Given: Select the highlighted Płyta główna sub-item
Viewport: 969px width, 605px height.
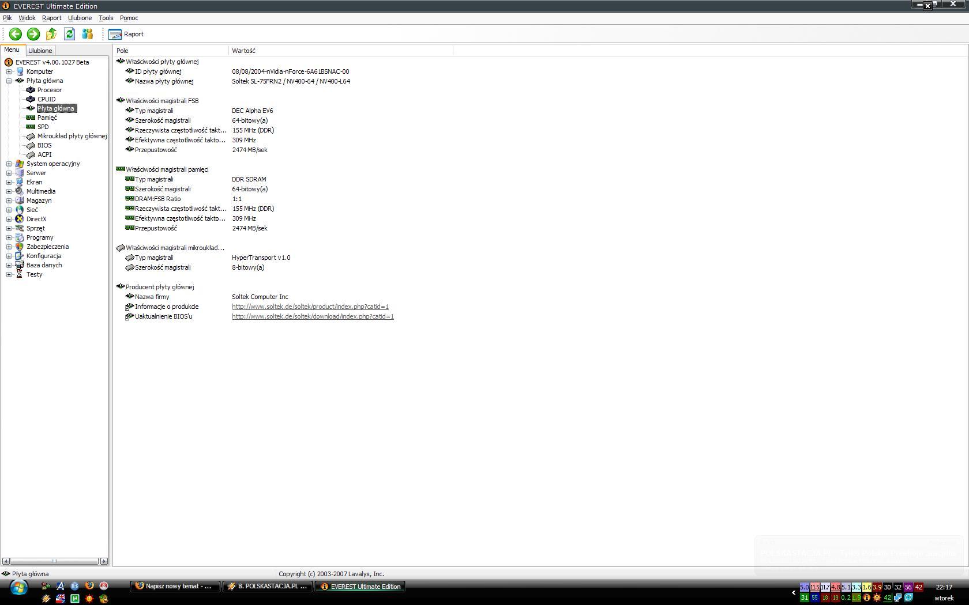Looking at the screenshot, I should pos(56,108).
